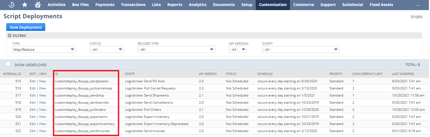
Task: View the deployment with internal ID 519
Action: [42, 110]
